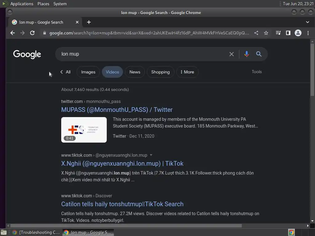The width and height of the screenshot is (315, 236).
Task: Click the horizontal scrollbar thumb
Action: (x=126, y=226)
